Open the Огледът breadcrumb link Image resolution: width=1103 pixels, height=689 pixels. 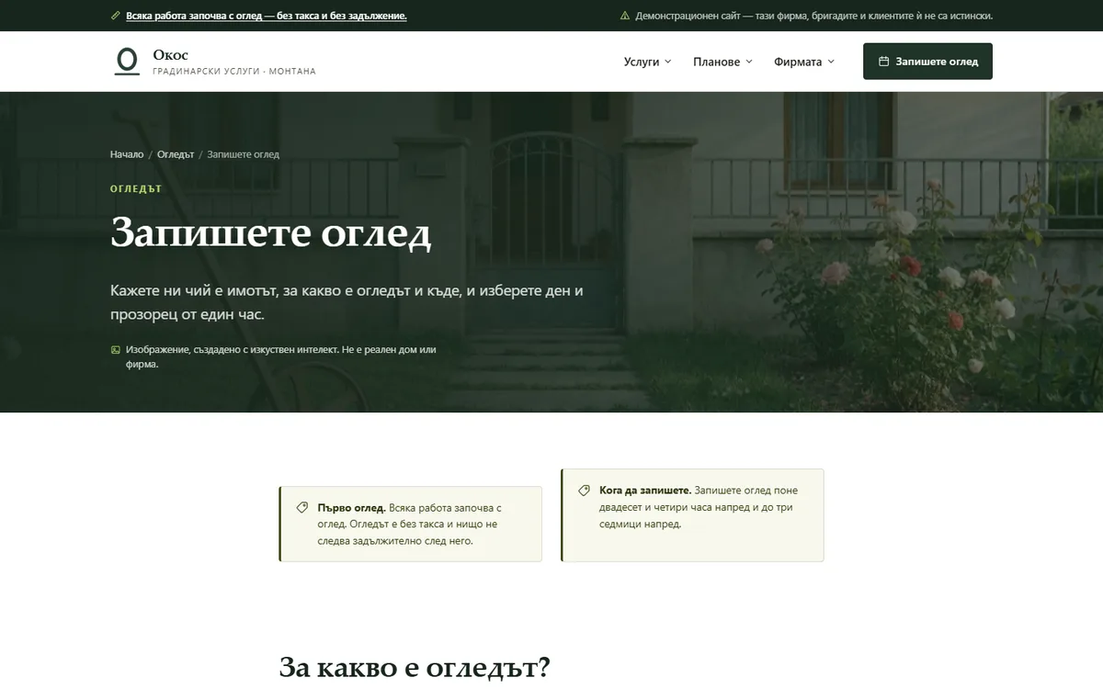176,154
